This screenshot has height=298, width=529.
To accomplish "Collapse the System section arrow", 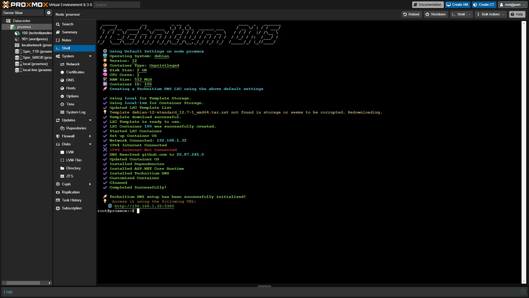I will [90, 56].
